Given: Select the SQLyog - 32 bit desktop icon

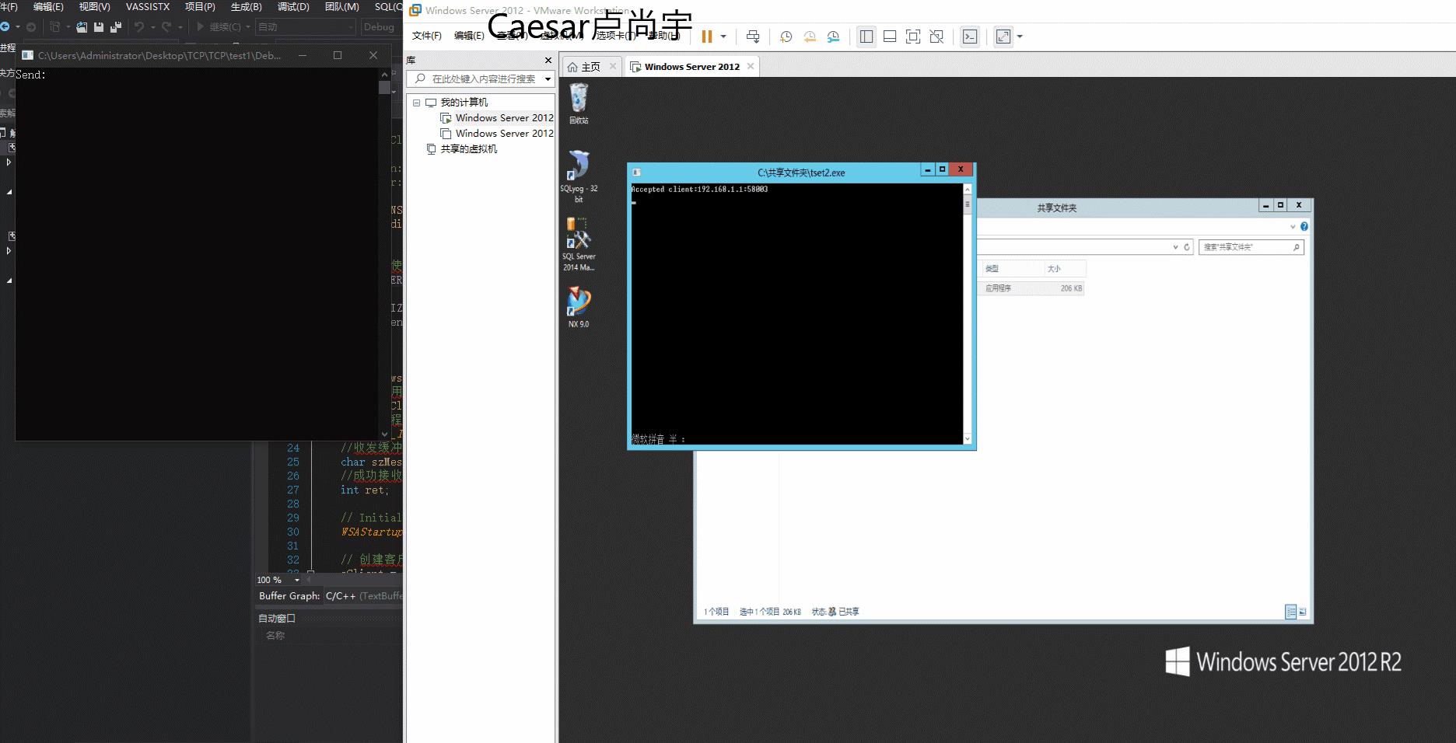Looking at the screenshot, I should [579, 176].
